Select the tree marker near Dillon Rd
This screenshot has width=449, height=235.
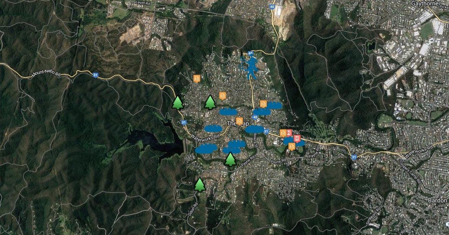tap(200, 185)
